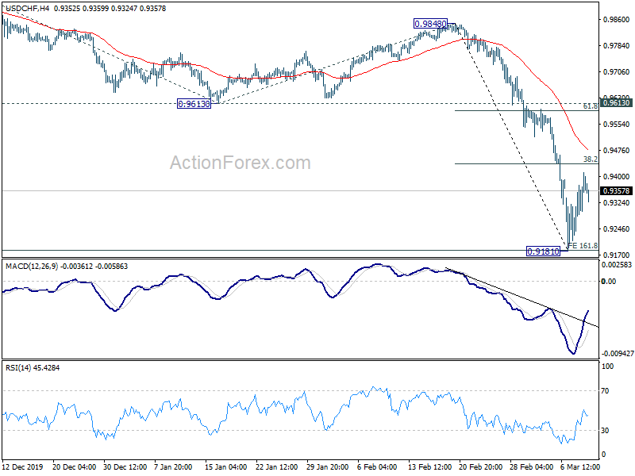Click the RSI 70 level label
635x476 pixels.
pos(605,391)
